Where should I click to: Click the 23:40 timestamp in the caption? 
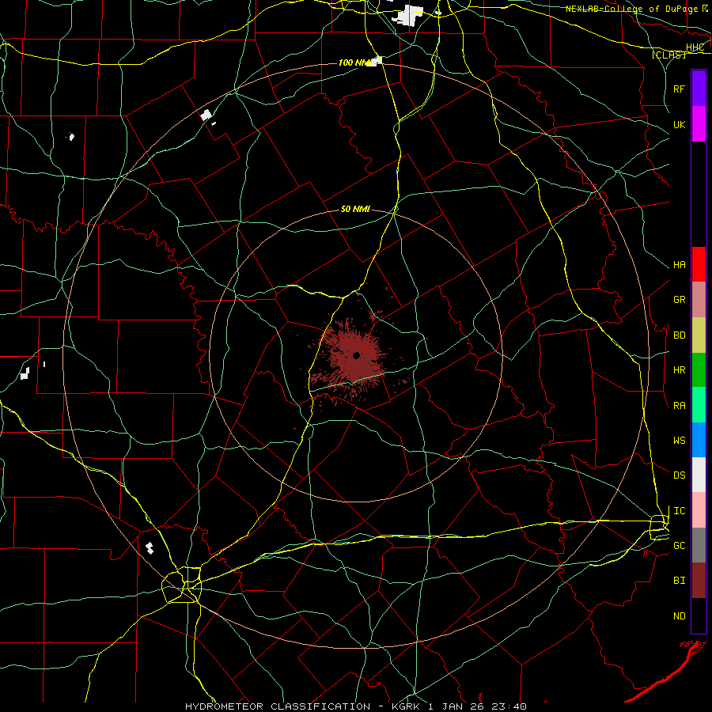(x=508, y=706)
